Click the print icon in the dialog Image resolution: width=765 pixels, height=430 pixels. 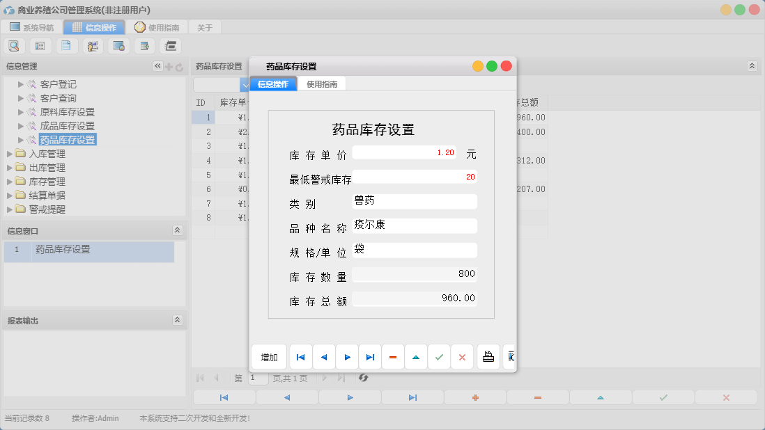point(488,356)
